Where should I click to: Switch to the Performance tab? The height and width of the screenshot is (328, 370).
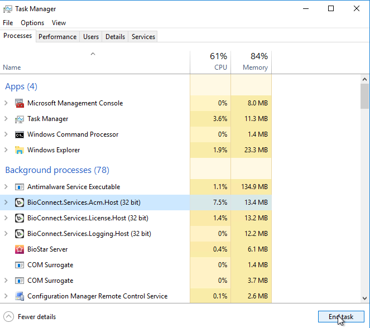(57, 37)
